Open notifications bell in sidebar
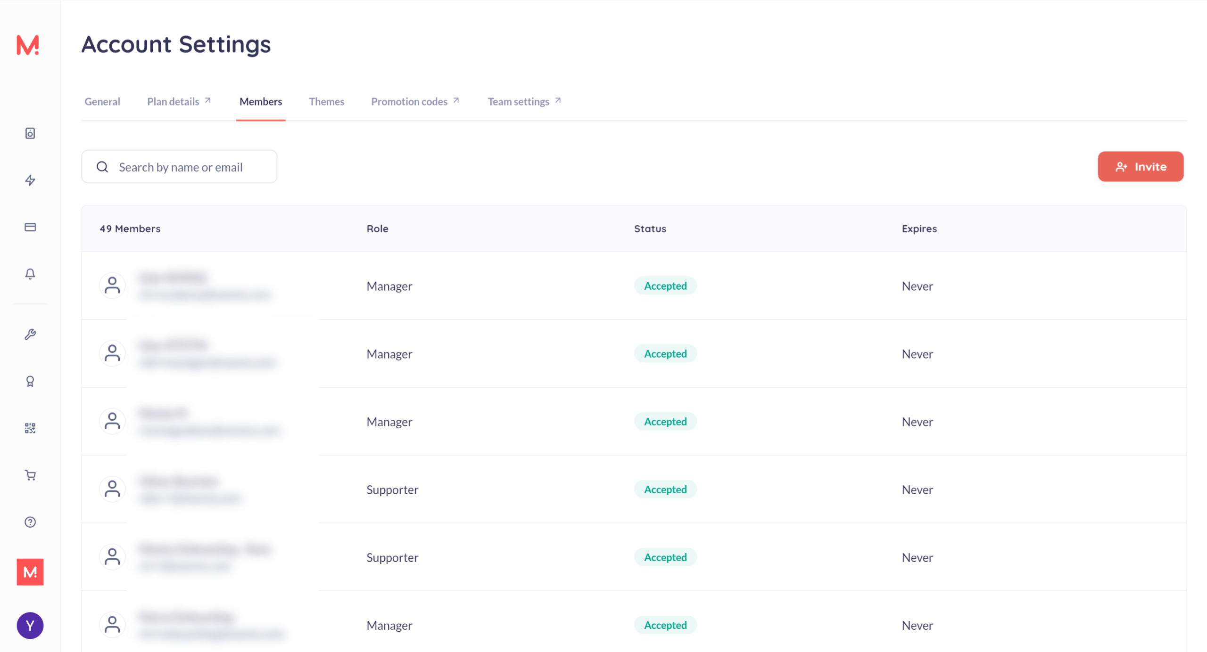The image size is (1207, 652). click(30, 274)
